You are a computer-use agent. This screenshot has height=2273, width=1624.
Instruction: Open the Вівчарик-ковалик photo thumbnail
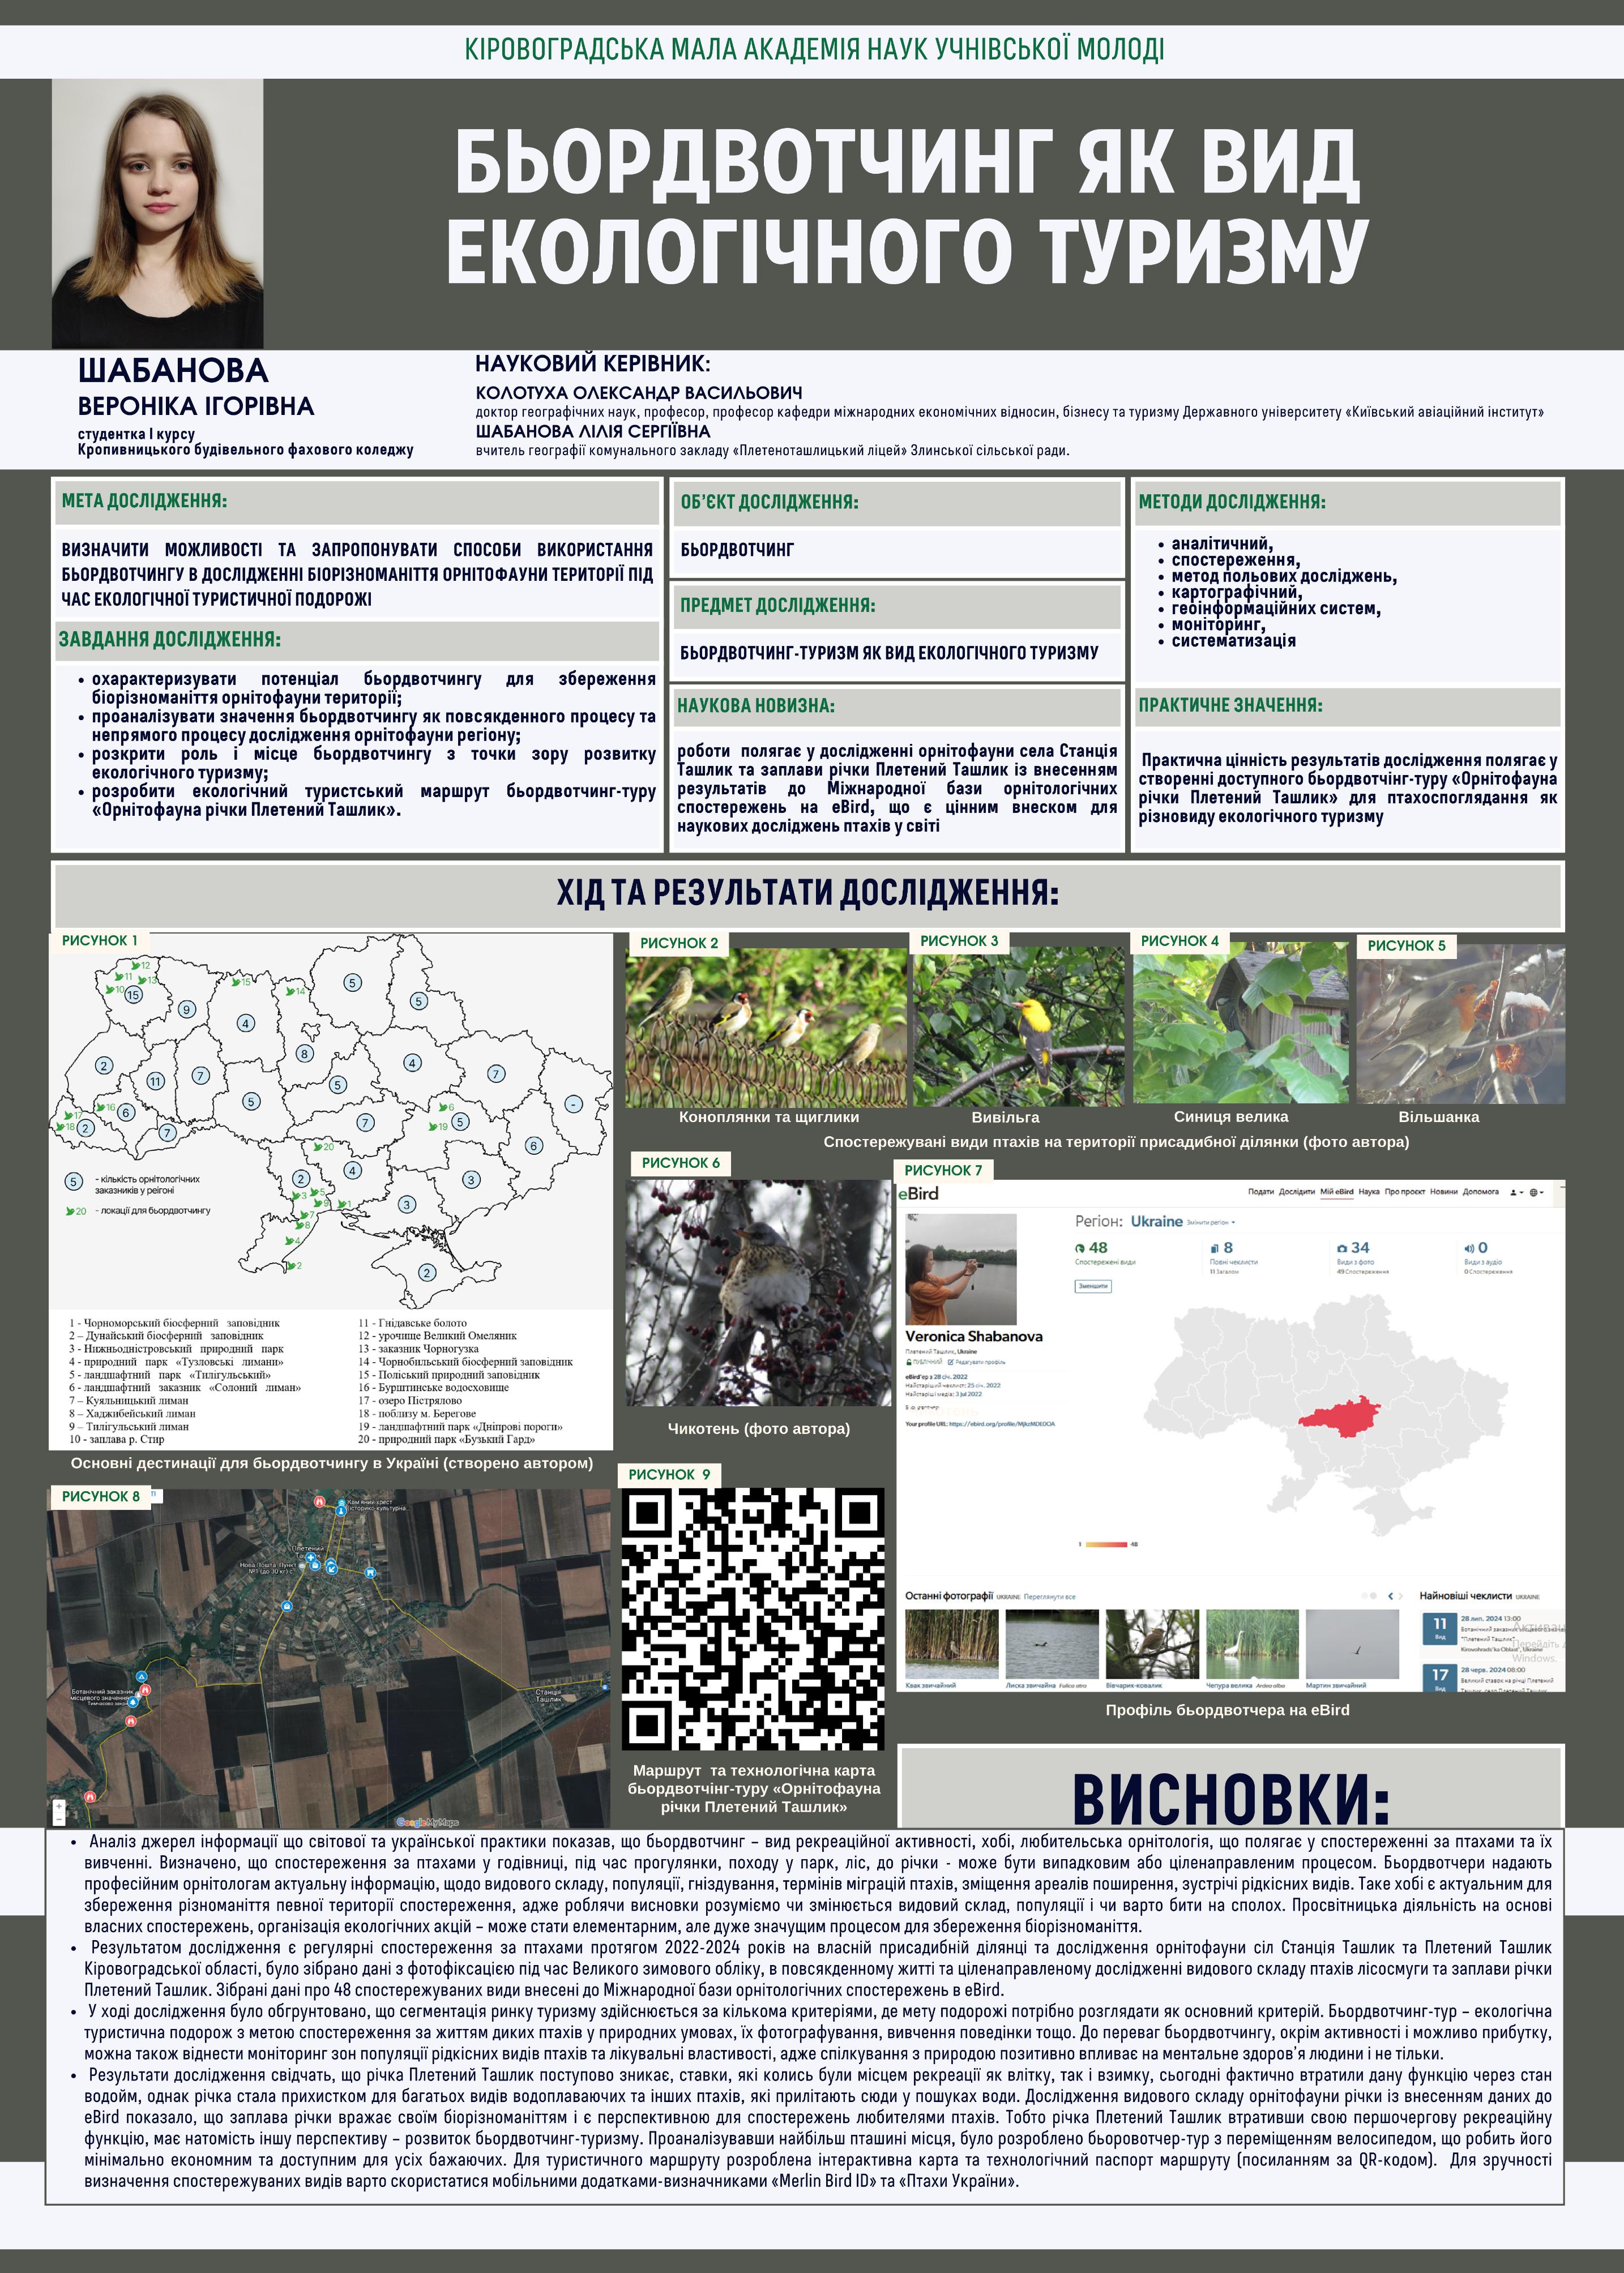1152,1643
